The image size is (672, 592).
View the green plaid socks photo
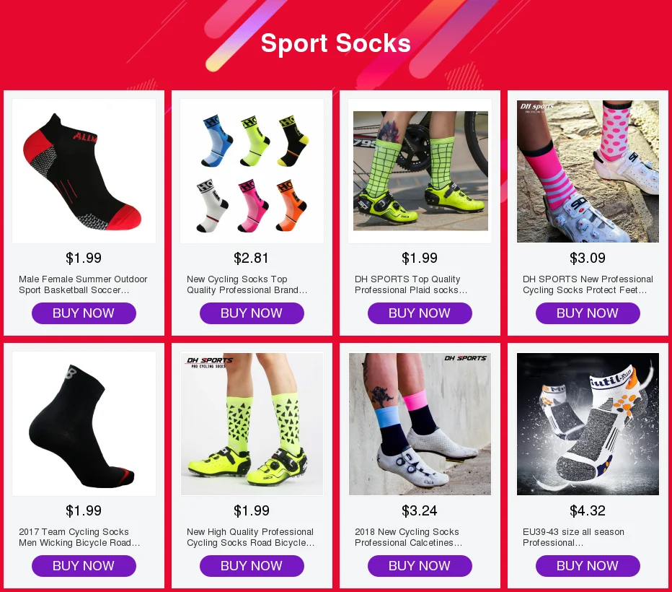pos(420,171)
